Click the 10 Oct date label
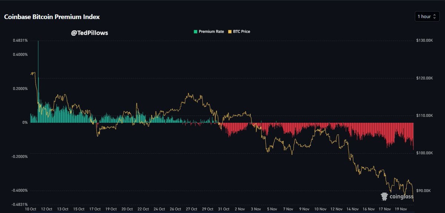445x213 pixels. click(30, 209)
